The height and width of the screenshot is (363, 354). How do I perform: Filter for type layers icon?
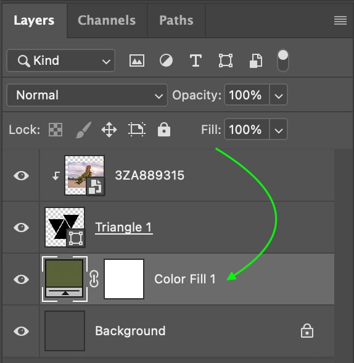(196, 60)
